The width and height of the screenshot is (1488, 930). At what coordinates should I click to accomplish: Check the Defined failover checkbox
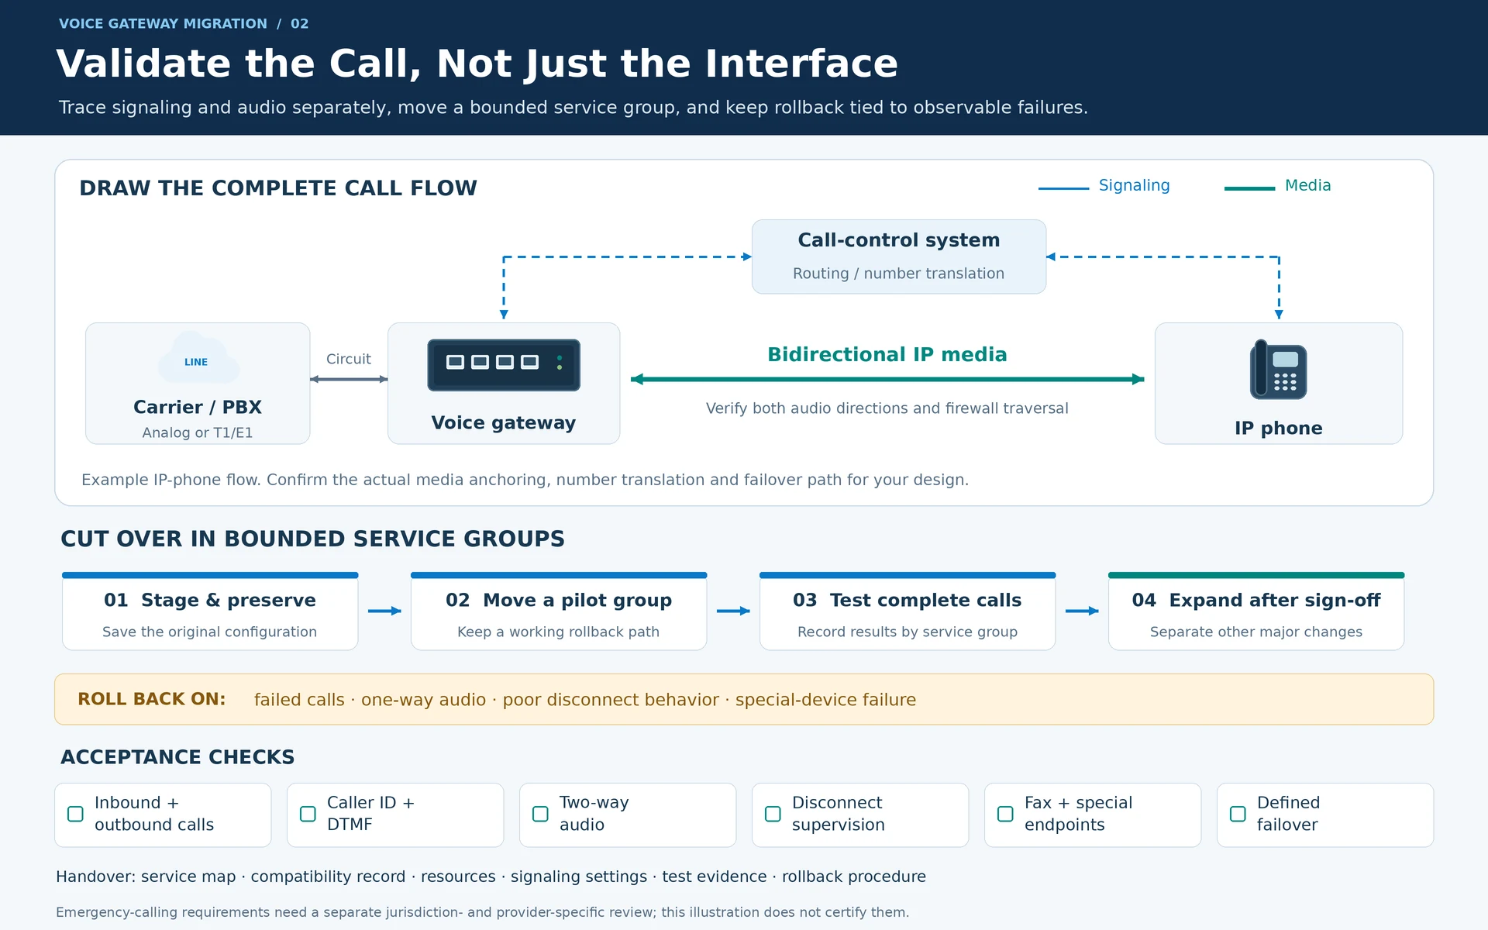pyautogui.click(x=1238, y=814)
